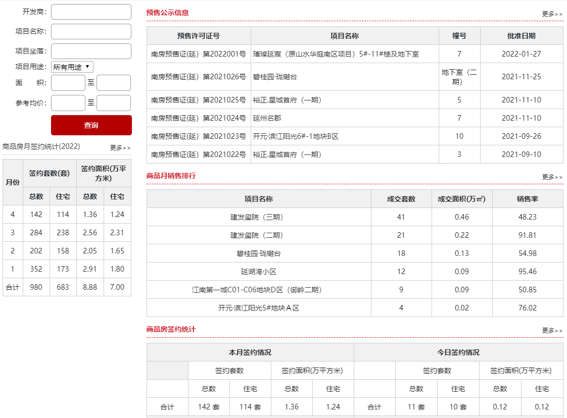Open 延湖湾小区 in sales ranking
The image size is (567, 418).
coord(258,272)
